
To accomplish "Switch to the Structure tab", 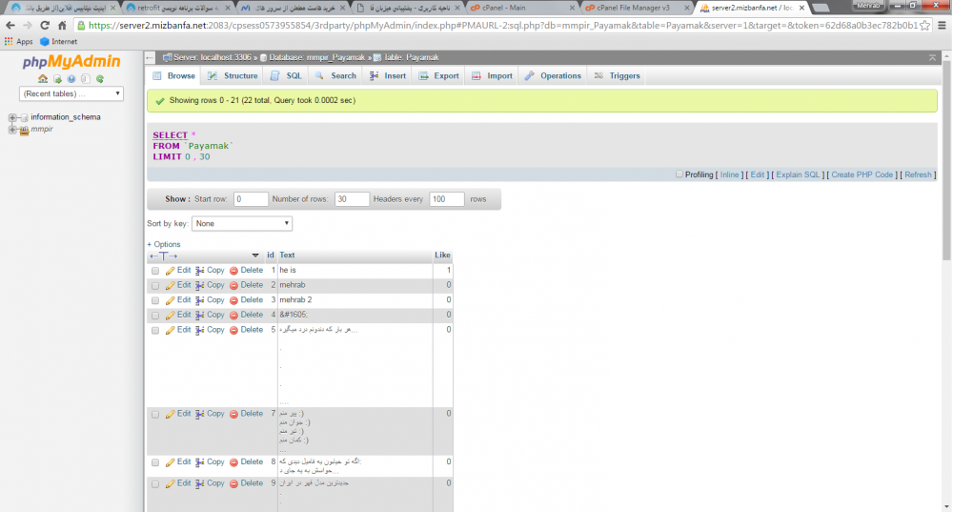I will [233, 75].
